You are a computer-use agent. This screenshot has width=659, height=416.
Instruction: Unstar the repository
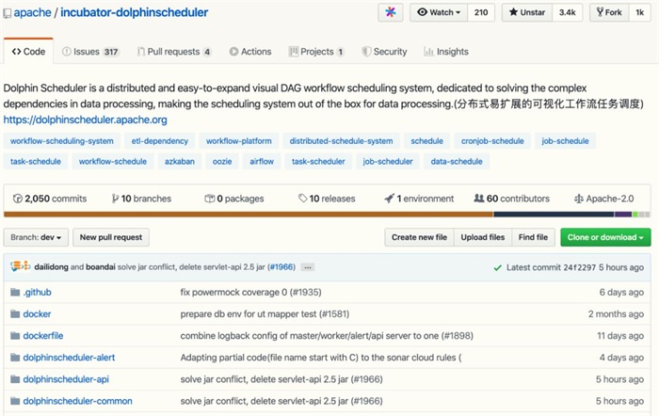[x=525, y=13]
